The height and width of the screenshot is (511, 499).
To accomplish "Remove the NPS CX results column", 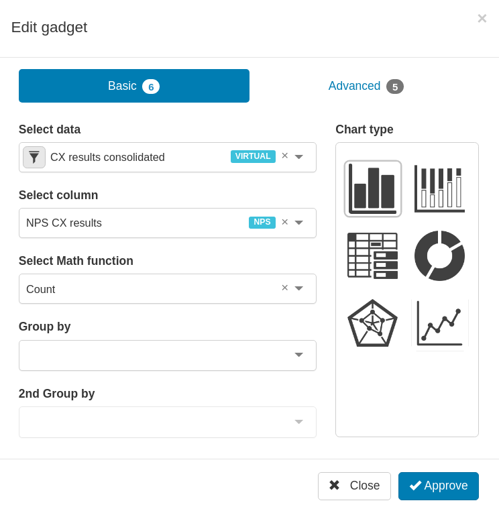I will 284,222.
